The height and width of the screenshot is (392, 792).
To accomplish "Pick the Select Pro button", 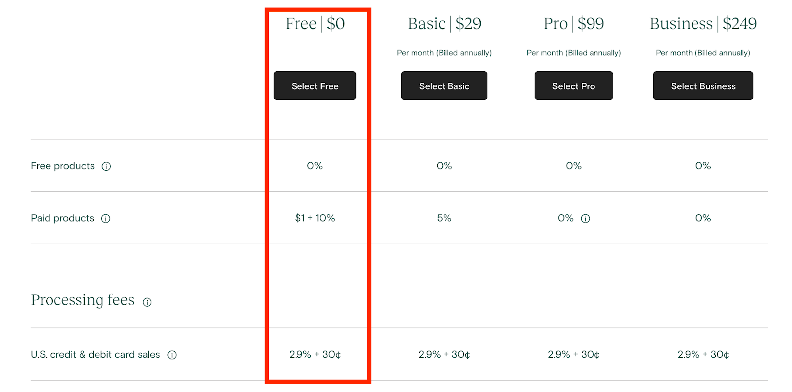I will [x=574, y=86].
